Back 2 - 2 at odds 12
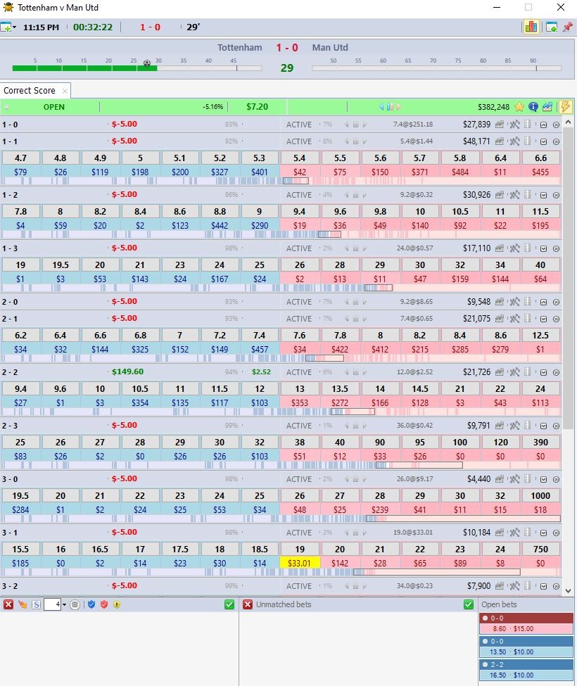Screen dimensions: 577x686 260,388
